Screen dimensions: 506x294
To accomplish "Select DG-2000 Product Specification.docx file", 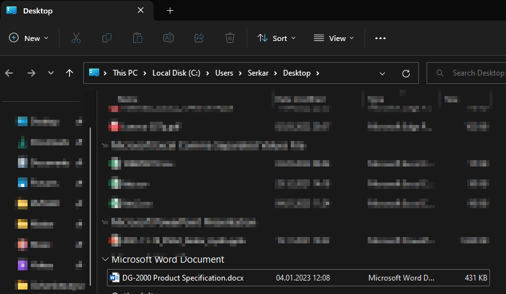I will (x=298, y=277).
